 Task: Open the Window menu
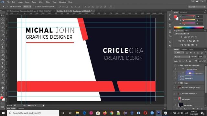(62, 2)
